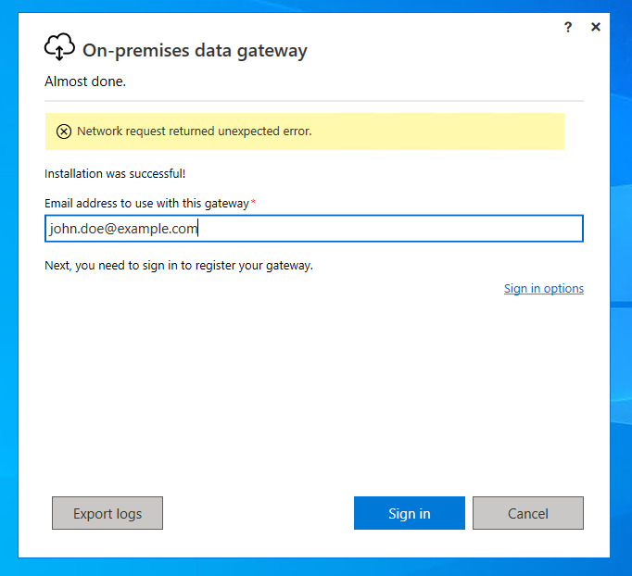
Task: Open the 'Sign in options' link
Action: click(x=543, y=289)
